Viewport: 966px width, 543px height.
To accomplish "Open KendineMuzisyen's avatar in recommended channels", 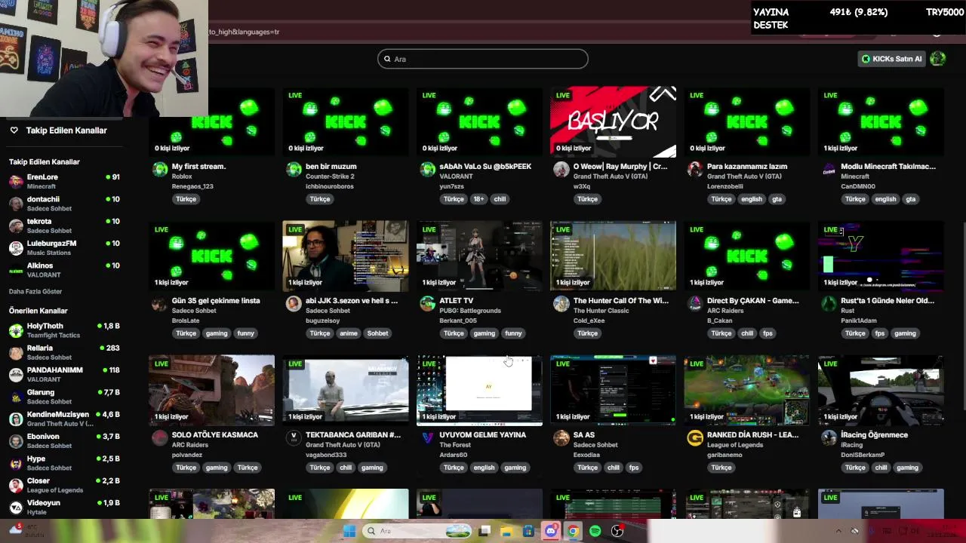I will pos(16,419).
